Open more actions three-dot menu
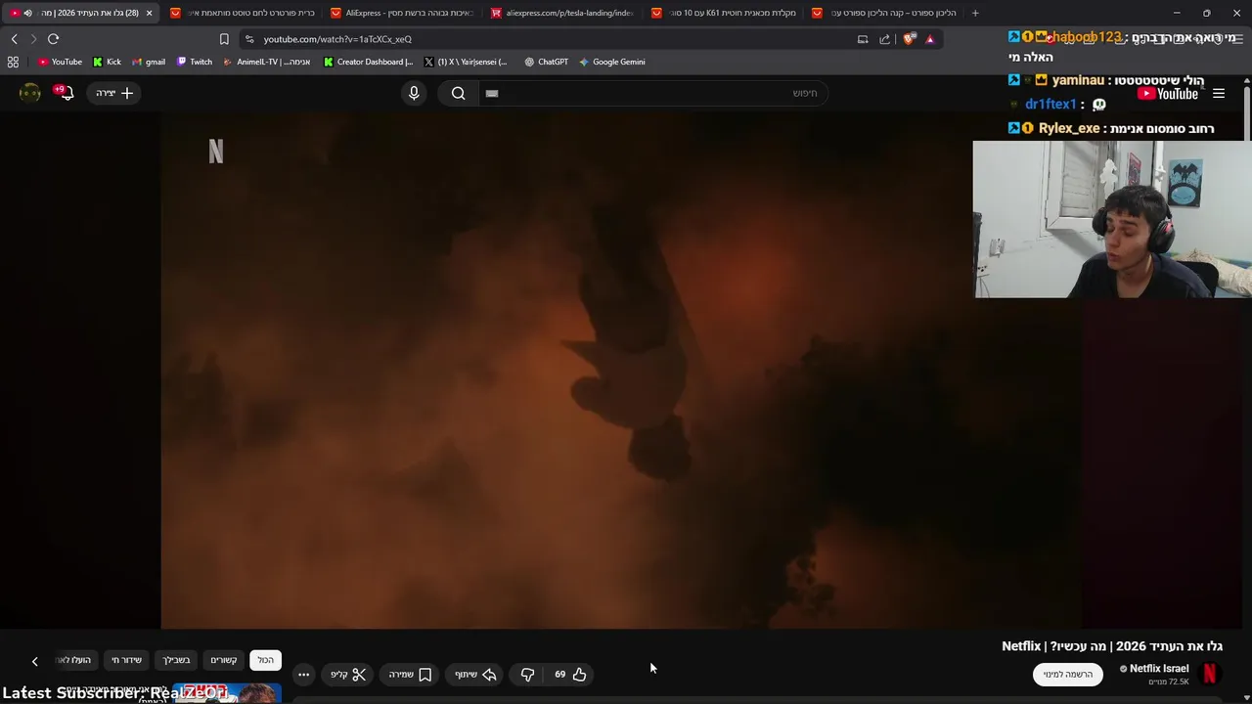This screenshot has height=704, width=1252. 303,674
